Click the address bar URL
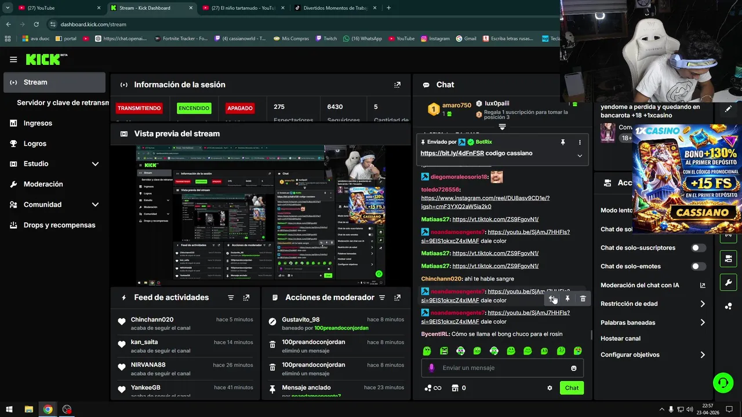The height and width of the screenshot is (417, 742). (93, 24)
